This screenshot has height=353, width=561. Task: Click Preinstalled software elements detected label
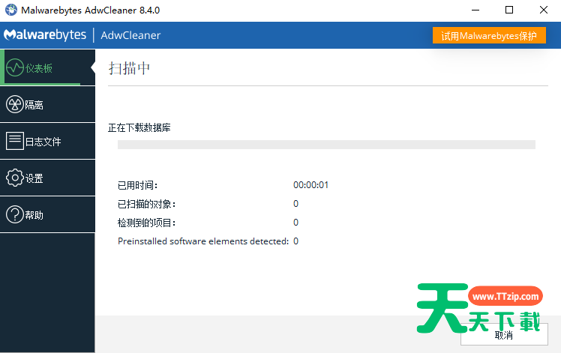coord(203,241)
